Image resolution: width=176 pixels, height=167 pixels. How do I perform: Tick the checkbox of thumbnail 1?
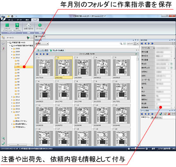point(37,58)
